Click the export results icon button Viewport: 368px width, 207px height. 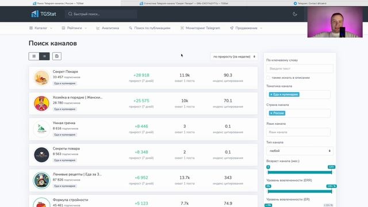tap(57, 56)
